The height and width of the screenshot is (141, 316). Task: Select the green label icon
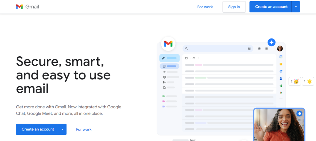click(164, 96)
